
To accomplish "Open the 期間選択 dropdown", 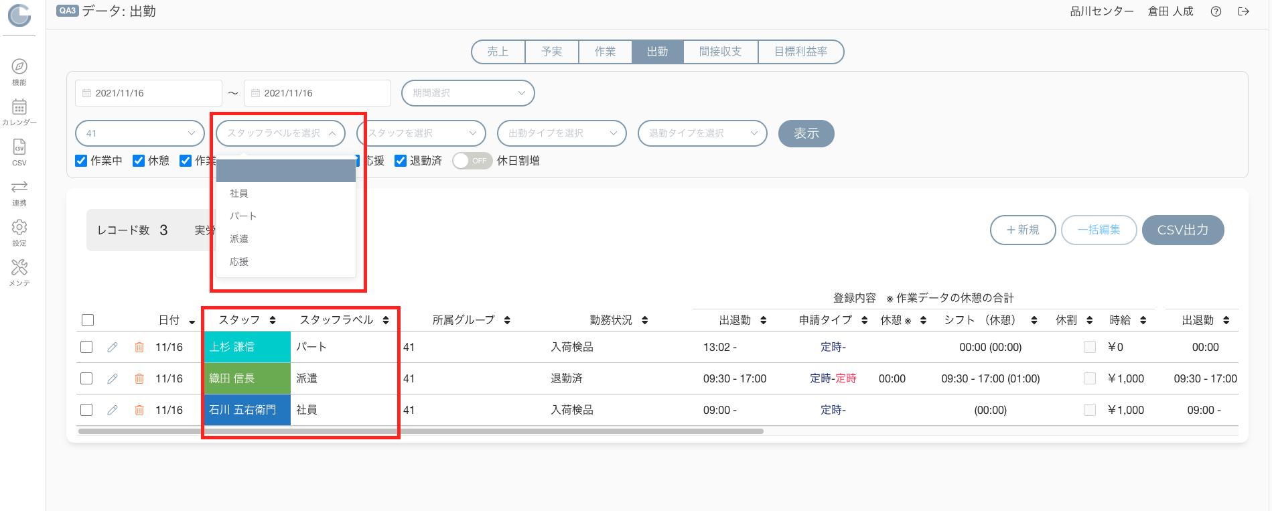I will [468, 93].
